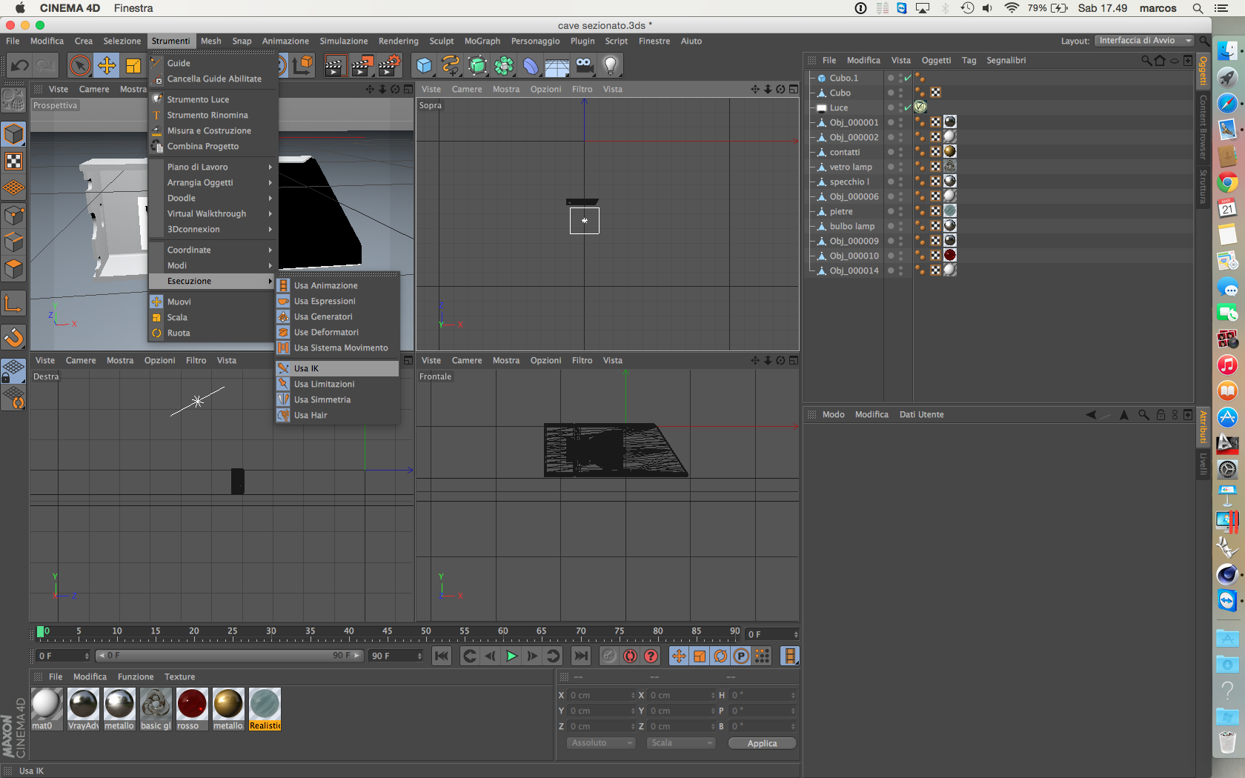1245x778 pixels.
Task: Click the red record keyframe button
Action: click(x=630, y=656)
